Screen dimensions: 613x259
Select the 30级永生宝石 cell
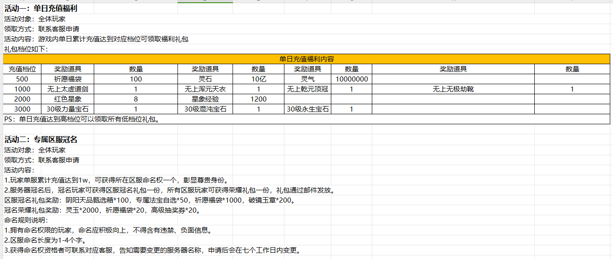(308, 109)
